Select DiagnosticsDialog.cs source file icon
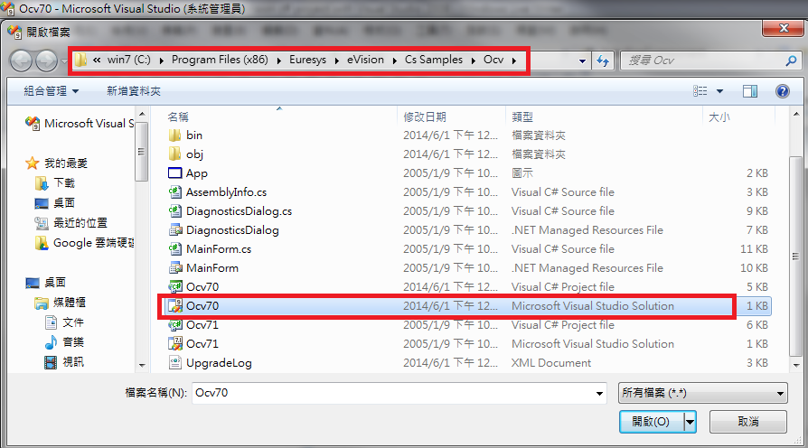Viewport: 808px width, 448px height. point(175,211)
